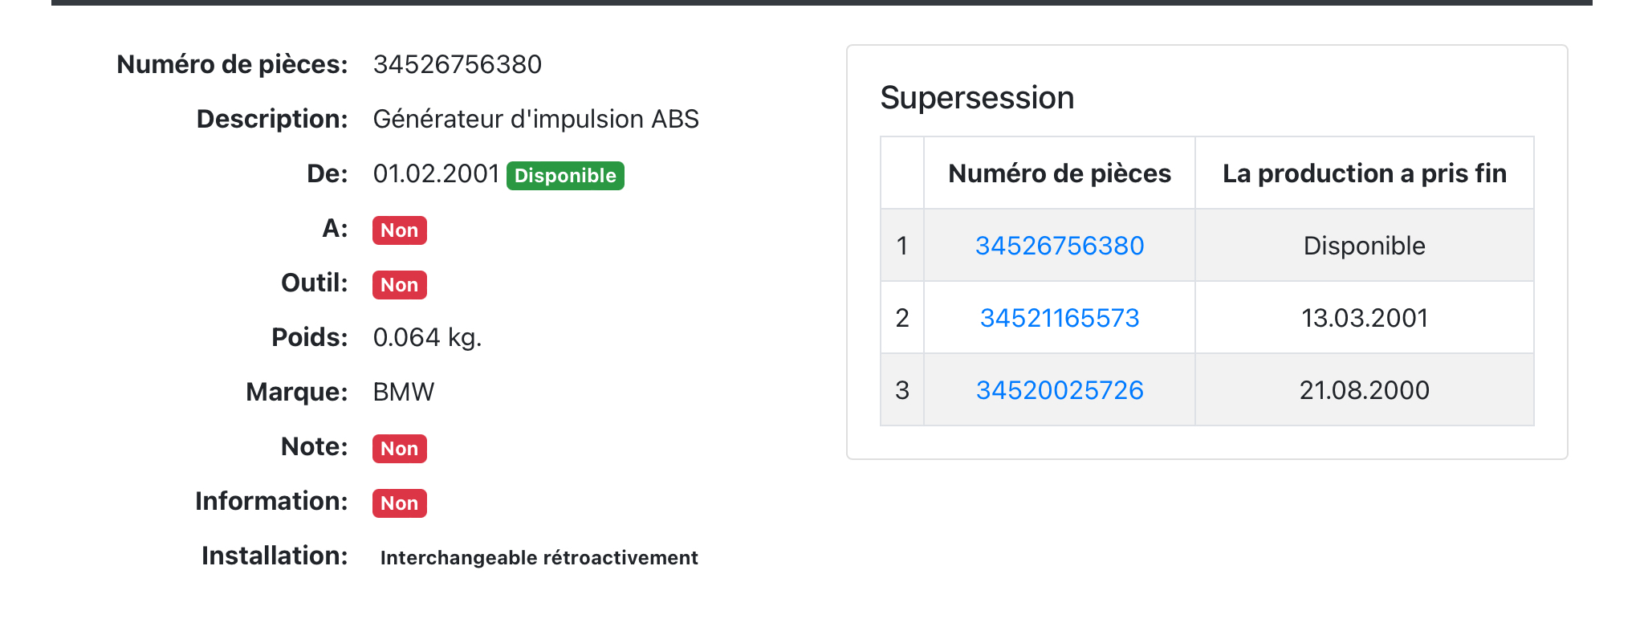Select the Non badge next to Outil
This screenshot has width=1644, height=623.
(x=399, y=285)
